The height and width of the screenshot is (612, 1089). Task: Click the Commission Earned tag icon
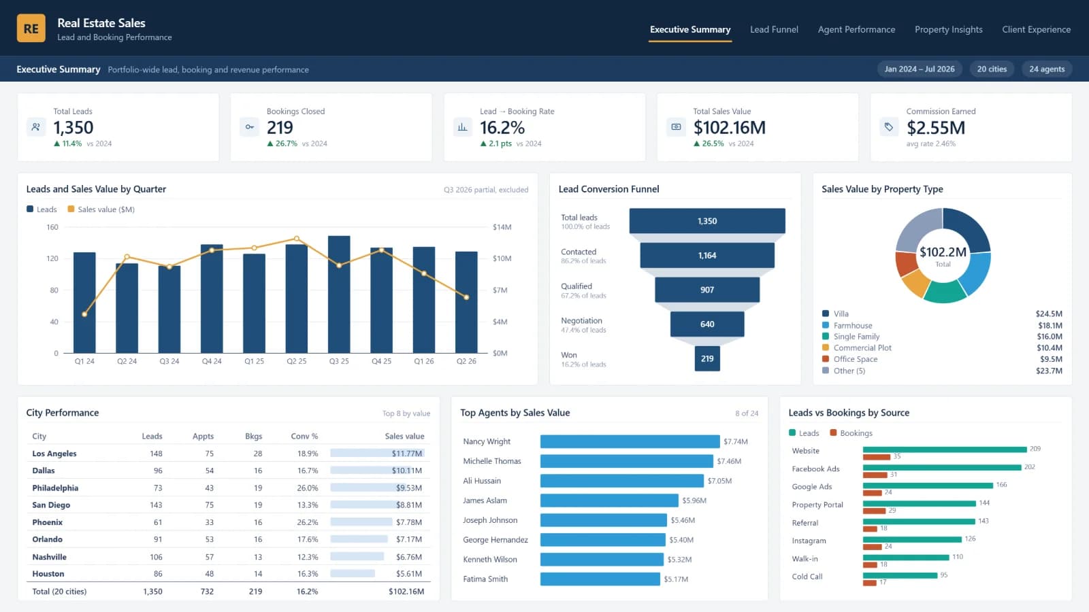(889, 127)
